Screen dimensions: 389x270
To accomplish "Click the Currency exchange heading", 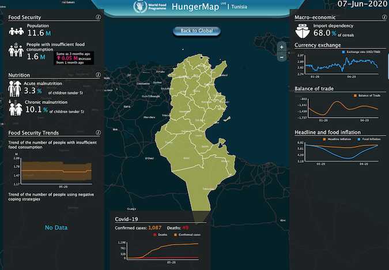I will [x=318, y=45].
